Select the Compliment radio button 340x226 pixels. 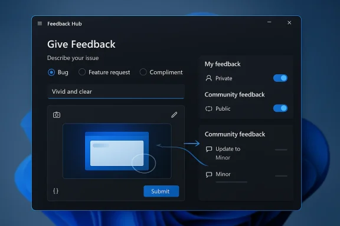point(143,72)
